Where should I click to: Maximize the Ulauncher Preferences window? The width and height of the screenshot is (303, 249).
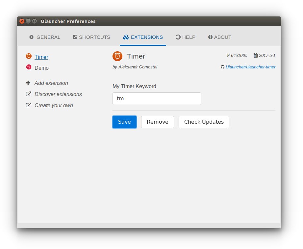[x=35, y=21]
